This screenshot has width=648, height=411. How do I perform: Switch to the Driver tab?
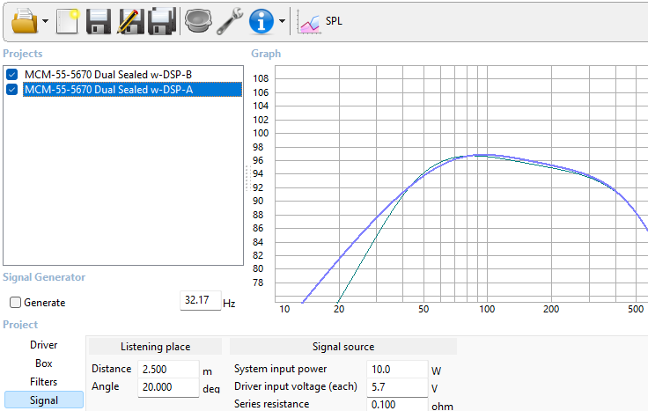[x=44, y=345]
